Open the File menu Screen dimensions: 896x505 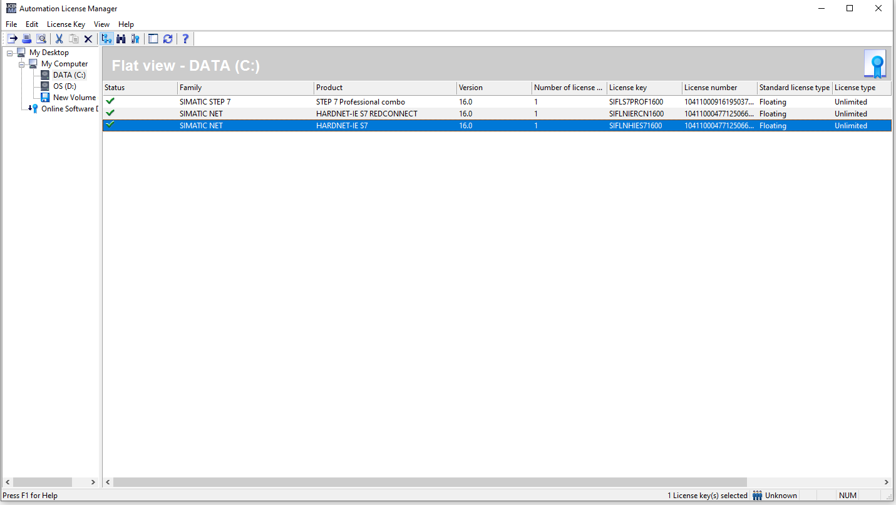pos(11,24)
